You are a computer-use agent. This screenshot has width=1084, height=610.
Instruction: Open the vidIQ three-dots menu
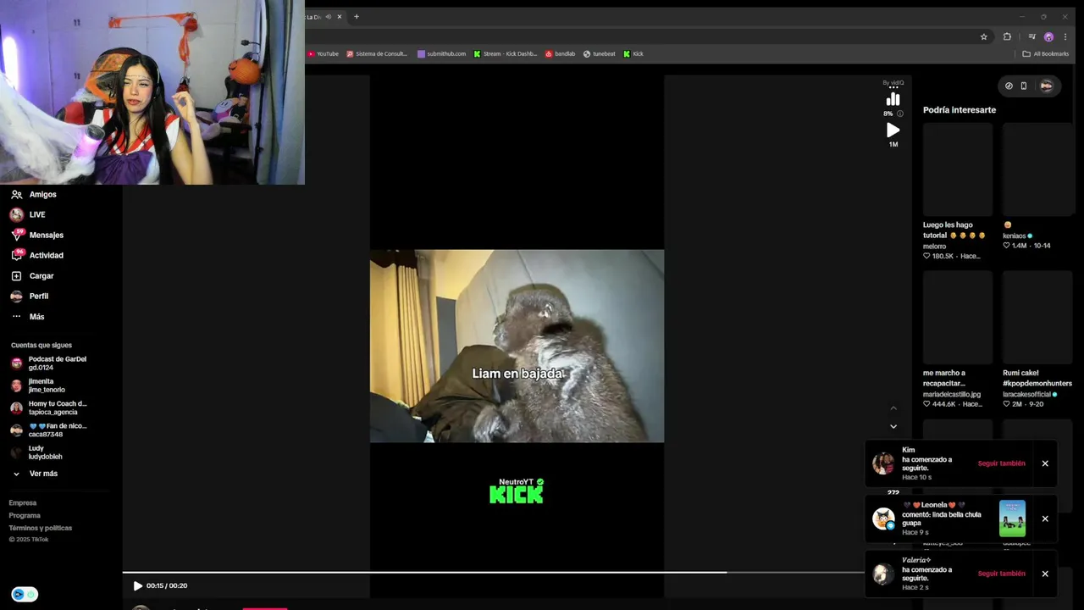tap(893, 88)
